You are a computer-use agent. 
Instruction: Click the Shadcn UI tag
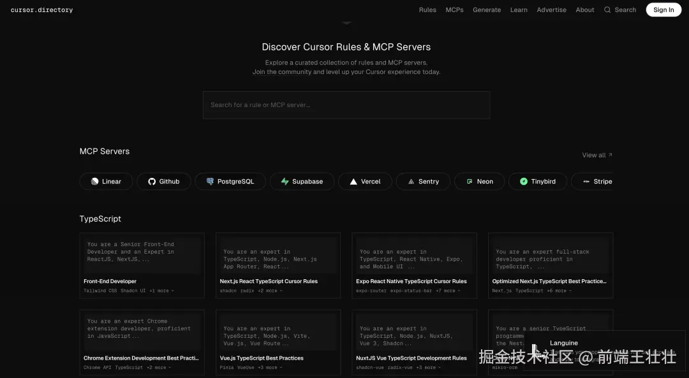(x=133, y=291)
